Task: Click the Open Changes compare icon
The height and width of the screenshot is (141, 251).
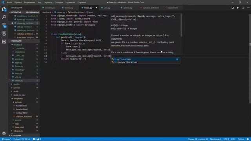Action: (x=233, y=8)
